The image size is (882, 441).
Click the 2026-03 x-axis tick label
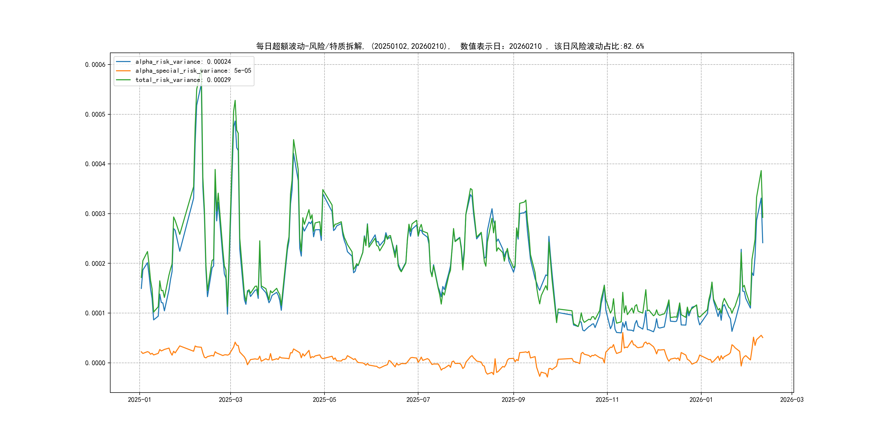click(791, 400)
